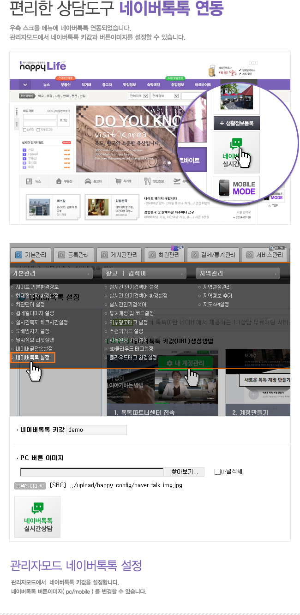Open 네이버글전송설정 menu item

[34, 348]
